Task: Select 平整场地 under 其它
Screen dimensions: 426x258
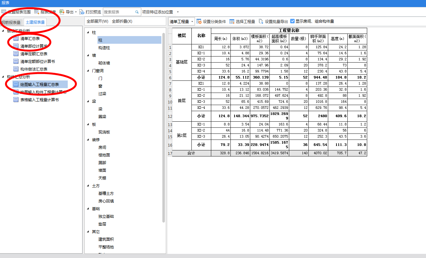Action: tap(106, 247)
